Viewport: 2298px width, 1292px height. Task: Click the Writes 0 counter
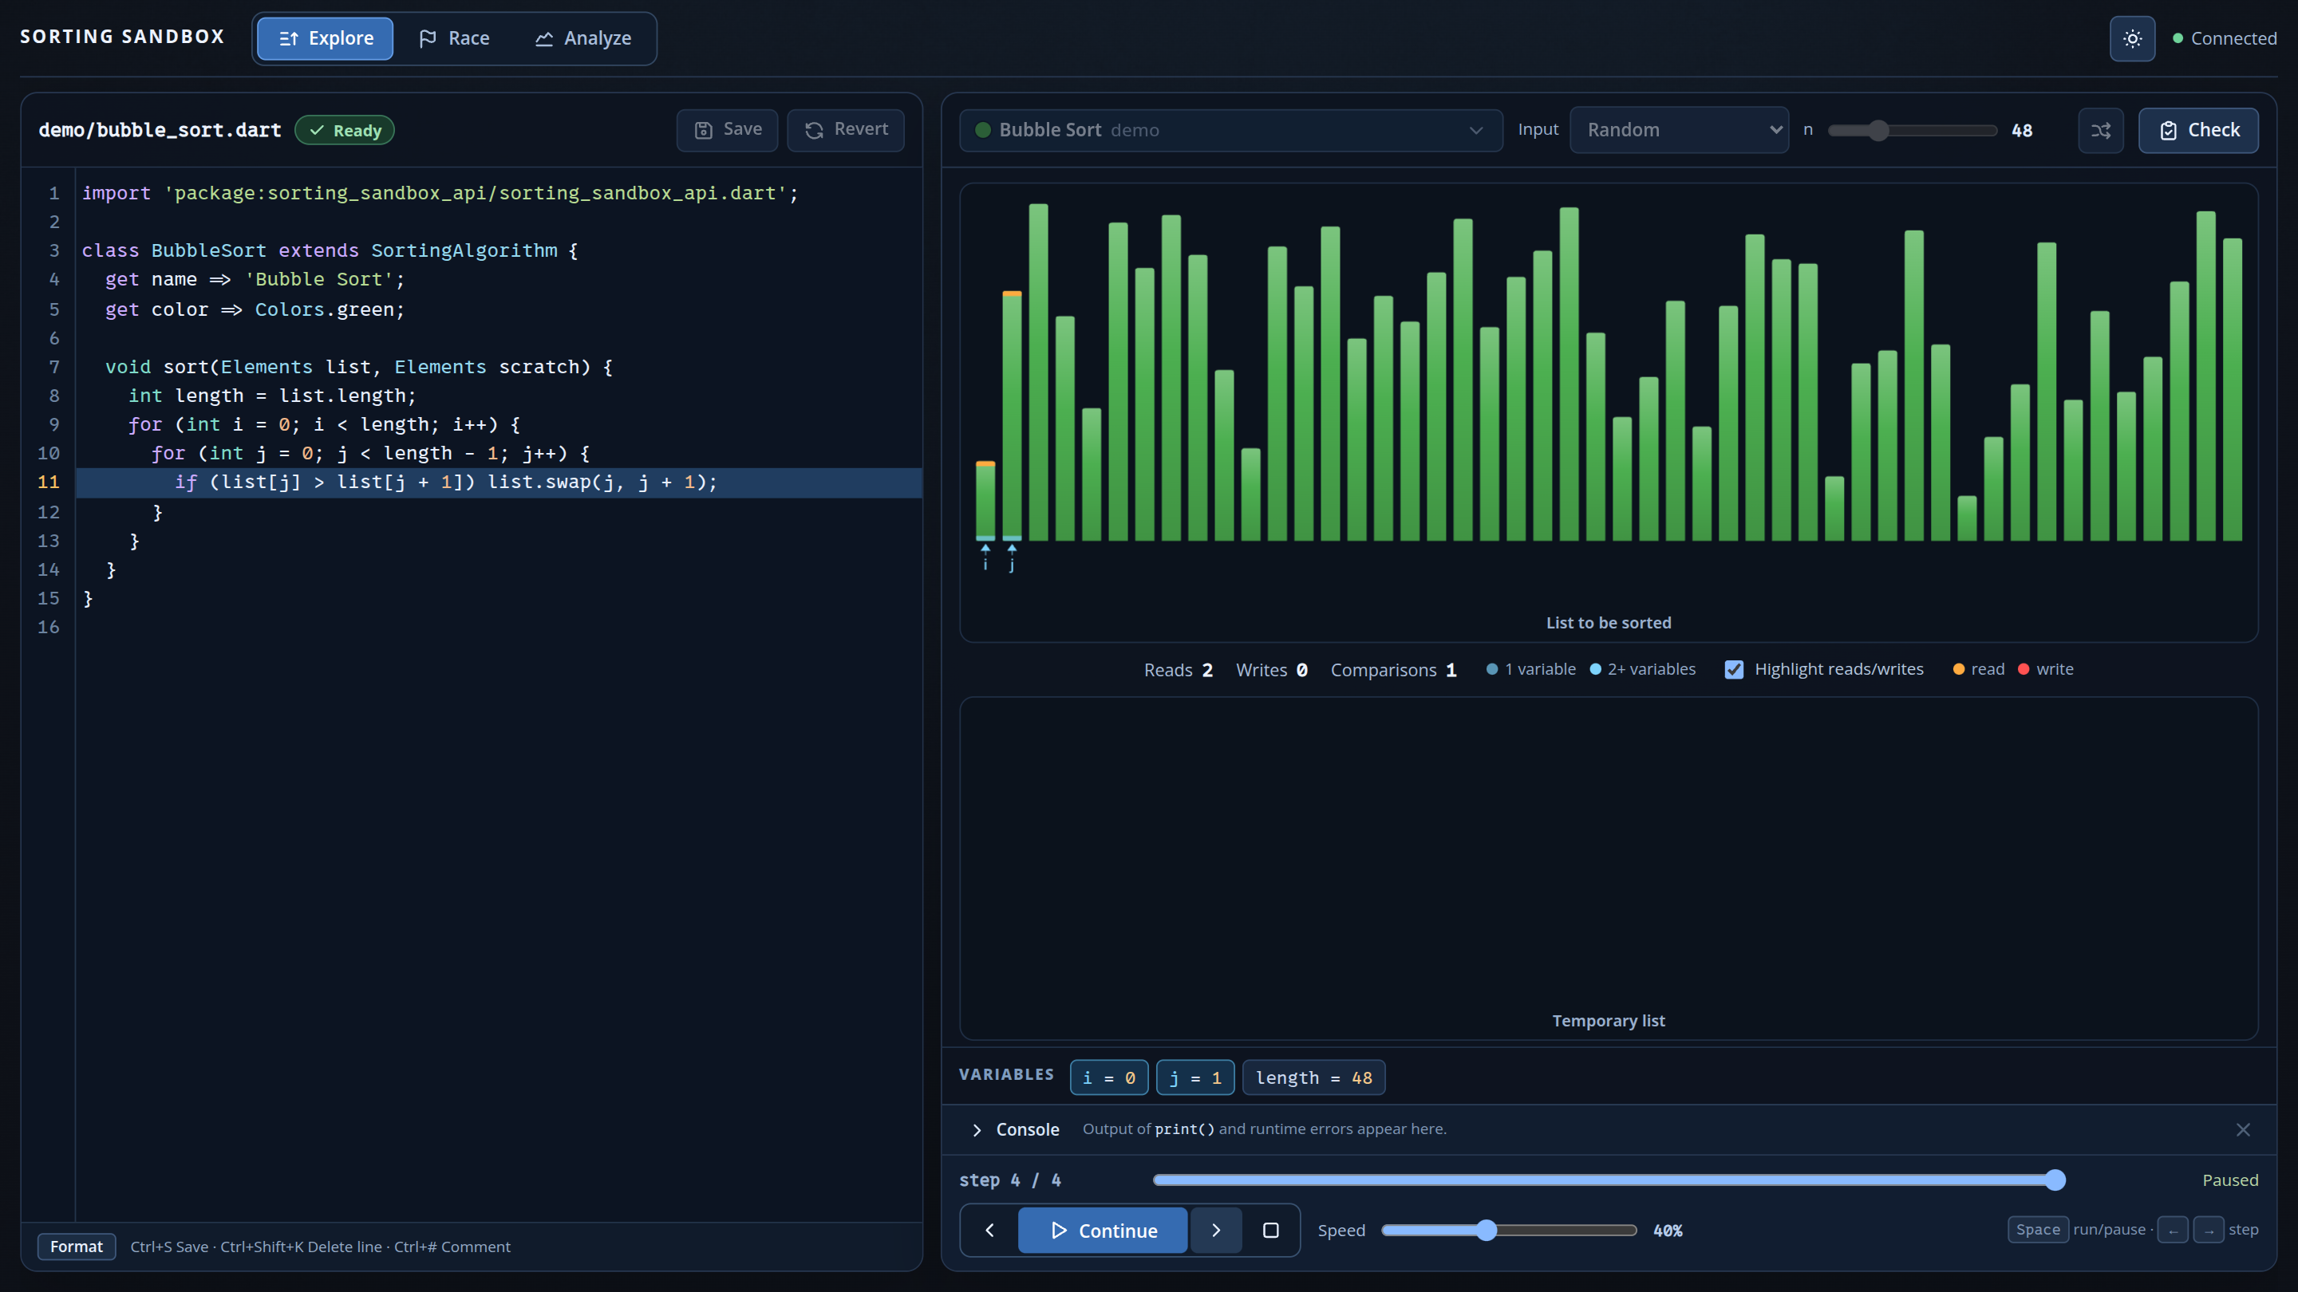[1272, 670]
